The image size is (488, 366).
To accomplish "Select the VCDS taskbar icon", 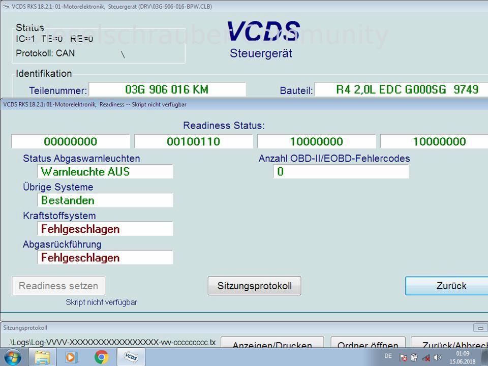I will 131,357.
